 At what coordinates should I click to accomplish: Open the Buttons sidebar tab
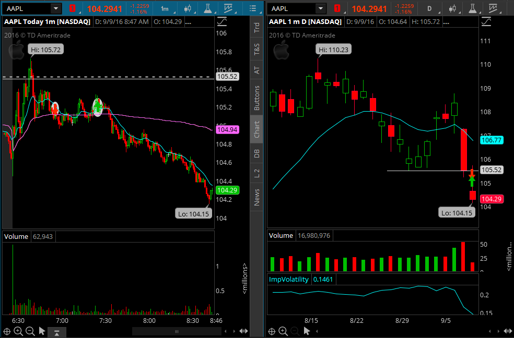click(x=256, y=98)
